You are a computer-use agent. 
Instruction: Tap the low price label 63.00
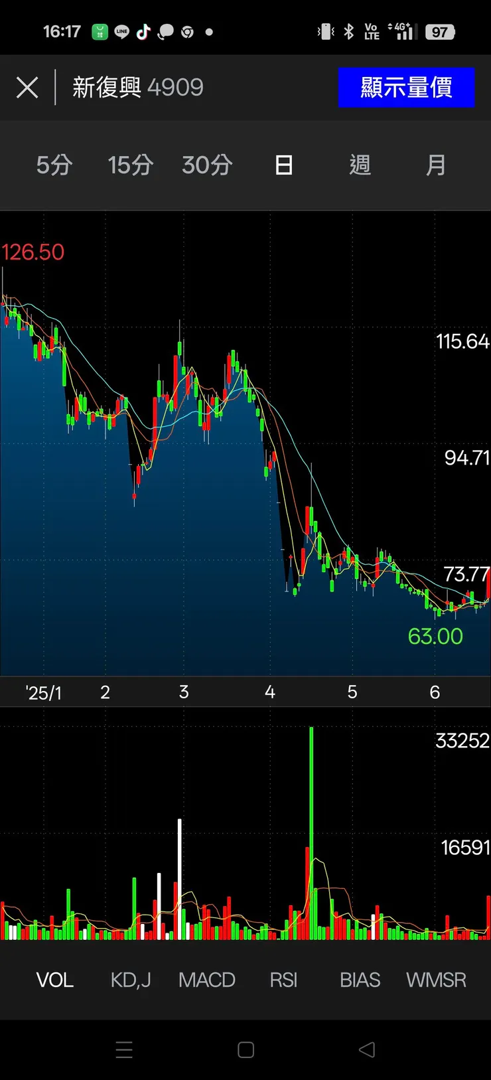click(x=435, y=636)
